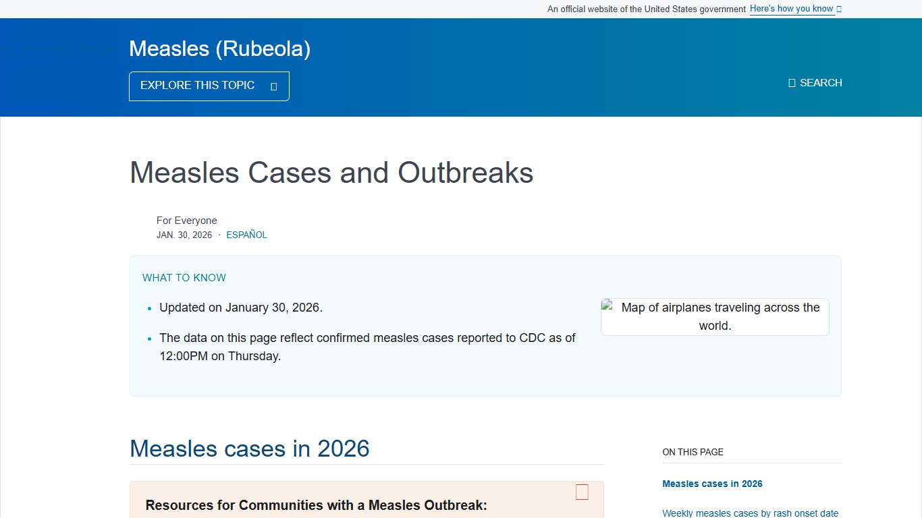The height and width of the screenshot is (518, 922).
Task: Open the ESPAÑOL language link
Action: (x=246, y=235)
